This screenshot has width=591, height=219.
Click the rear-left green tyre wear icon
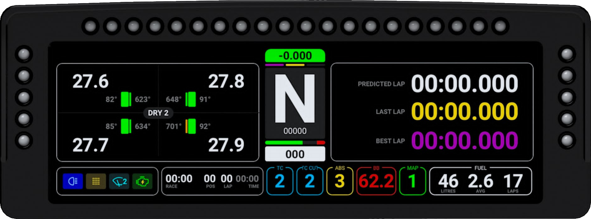[126, 126]
